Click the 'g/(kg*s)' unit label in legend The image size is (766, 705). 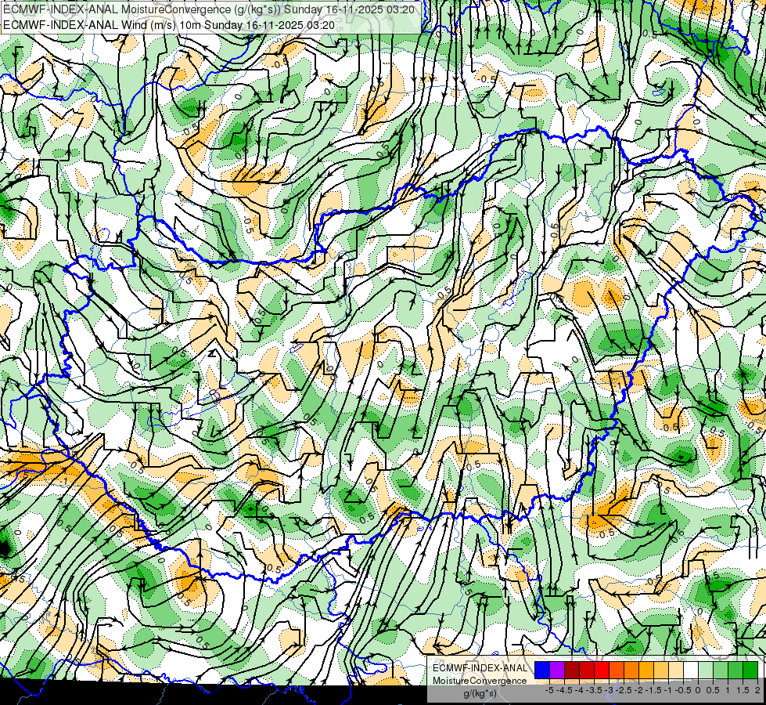pyautogui.click(x=480, y=694)
